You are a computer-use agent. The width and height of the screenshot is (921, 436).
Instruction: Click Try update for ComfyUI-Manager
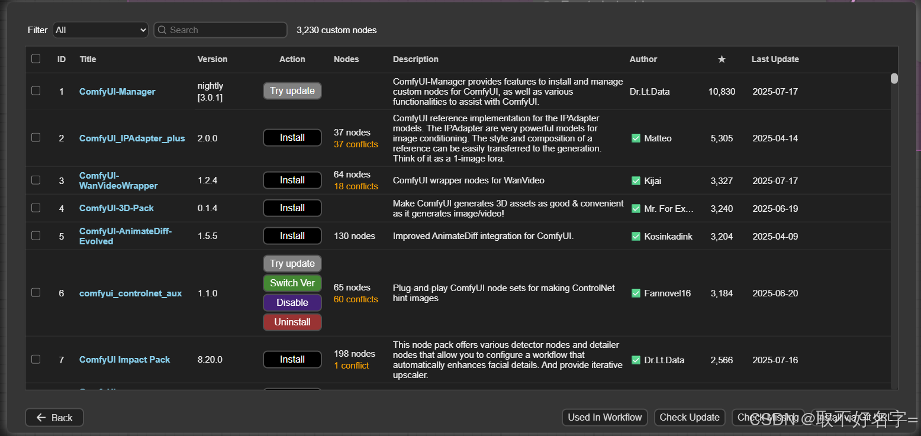click(292, 91)
